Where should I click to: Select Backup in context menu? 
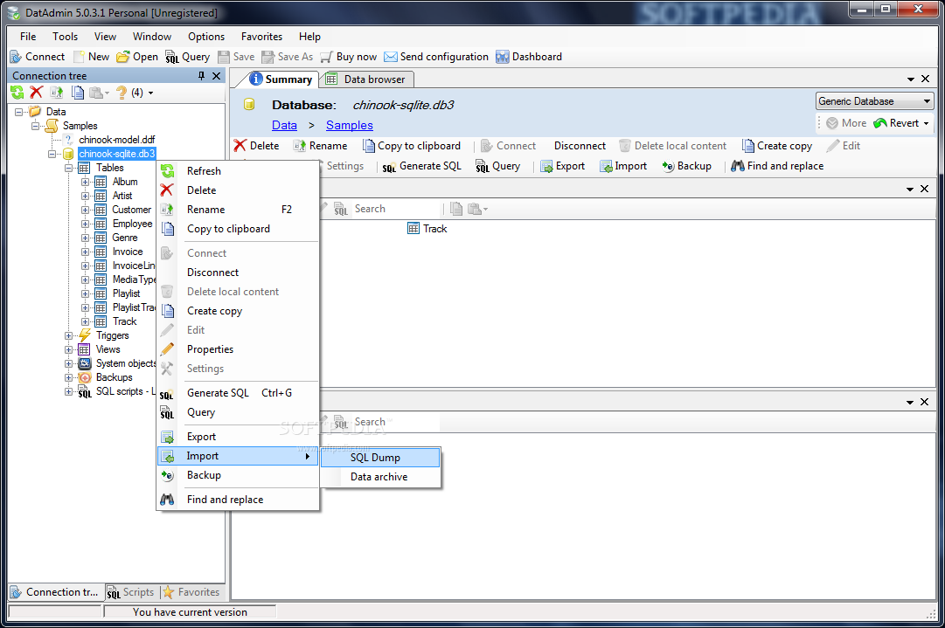[238, 475]
